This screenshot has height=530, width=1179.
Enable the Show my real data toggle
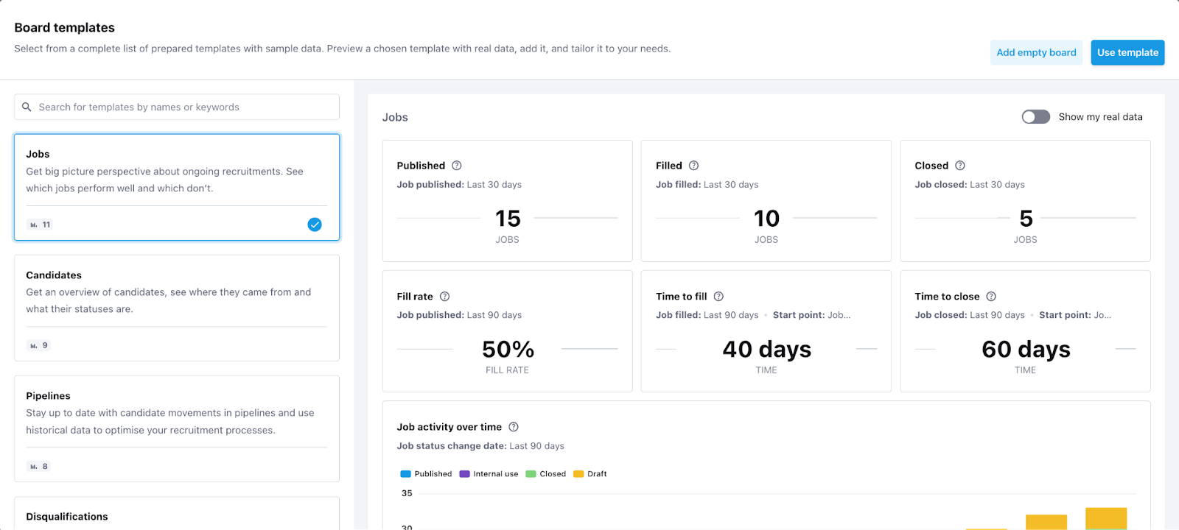1035,117
